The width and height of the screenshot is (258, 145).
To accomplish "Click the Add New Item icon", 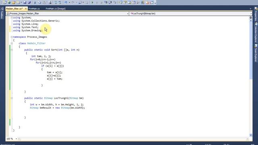I will point(18,2).
